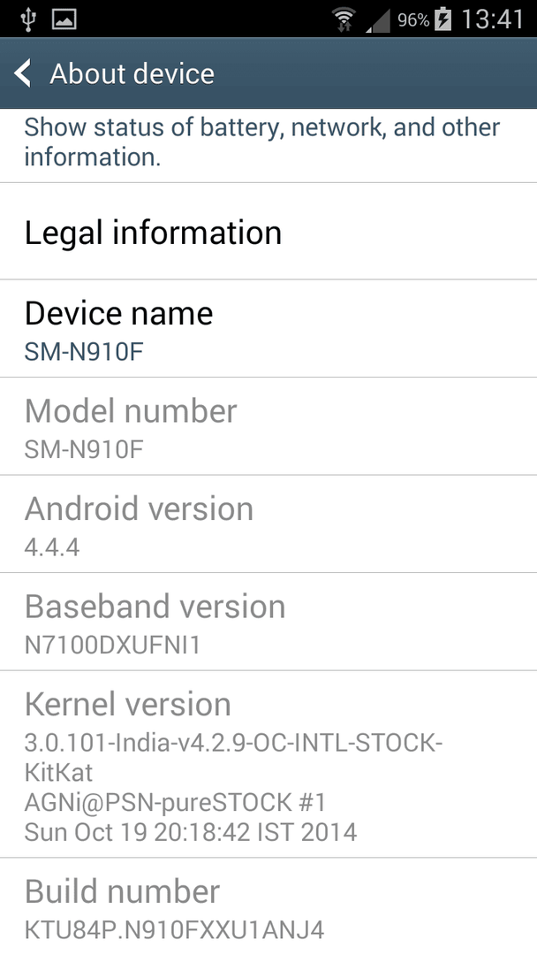Open Legal information
537x955 pixels.
tap(268, 232)
